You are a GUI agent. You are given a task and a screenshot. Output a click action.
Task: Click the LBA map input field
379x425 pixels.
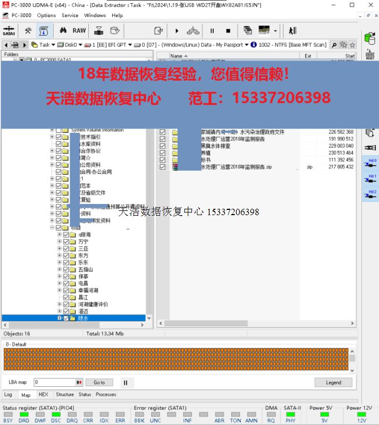pyautogui.click(x=55, y=382)
